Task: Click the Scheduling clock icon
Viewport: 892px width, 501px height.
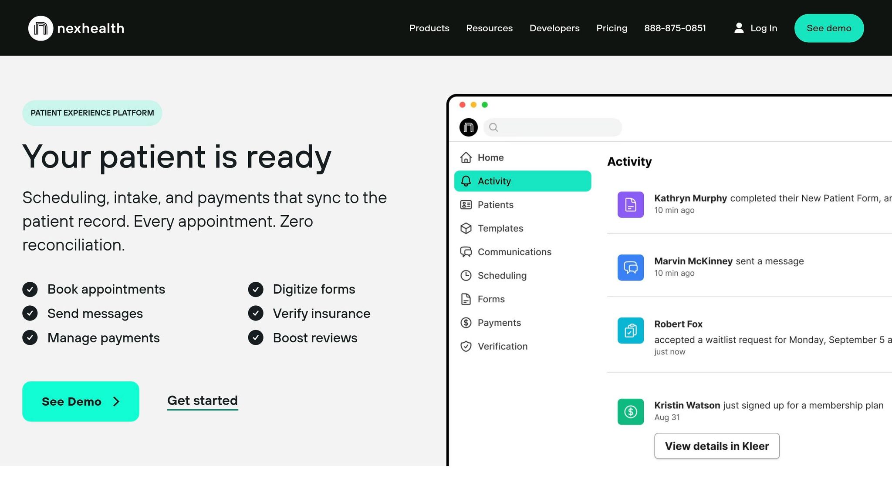Action: click(466, 275)
